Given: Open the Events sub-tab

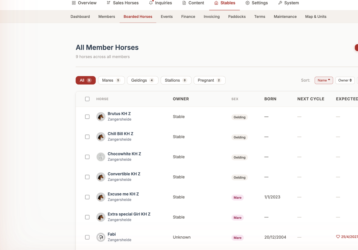Looking at the screenshot, I should click(167, 16).
